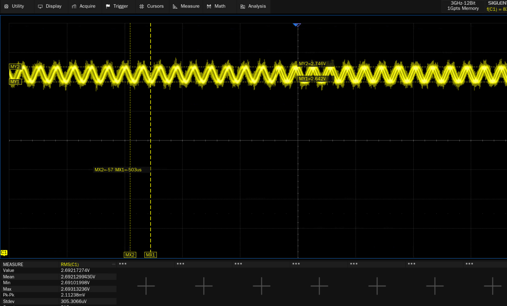Click the MX1=-503us cursor readout

click(x=128, y=170)
